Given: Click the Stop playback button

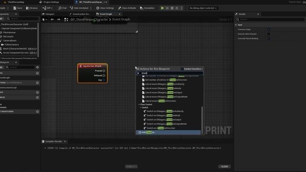Looking at the screenshot, I should tap(172, 8).
